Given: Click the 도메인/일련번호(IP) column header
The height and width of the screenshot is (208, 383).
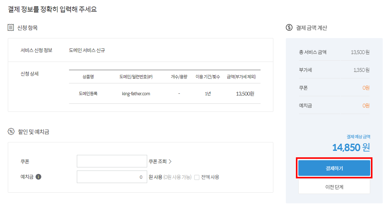Looking at the screenshot, I should (136, 77).
